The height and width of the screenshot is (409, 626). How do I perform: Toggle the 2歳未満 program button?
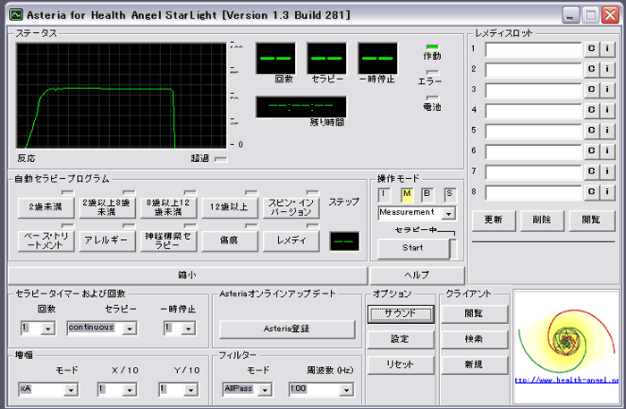44,207
